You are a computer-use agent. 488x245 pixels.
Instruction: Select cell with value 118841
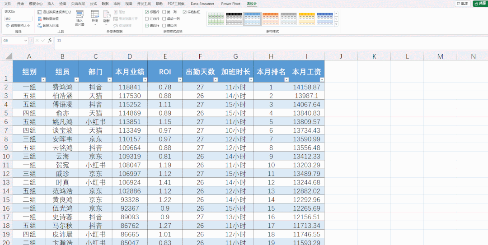[x=130, y=87]
